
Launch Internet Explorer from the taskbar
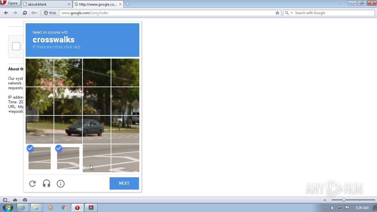(22, 208)
